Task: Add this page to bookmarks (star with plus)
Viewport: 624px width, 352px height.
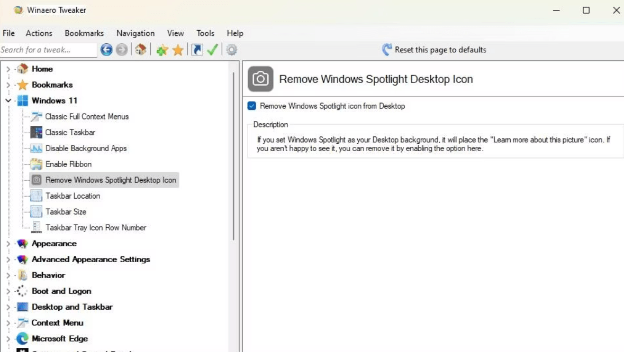Action: [162, 50]
